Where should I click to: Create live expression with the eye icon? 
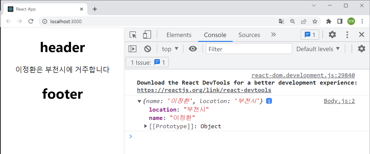[x=193, y=49]
